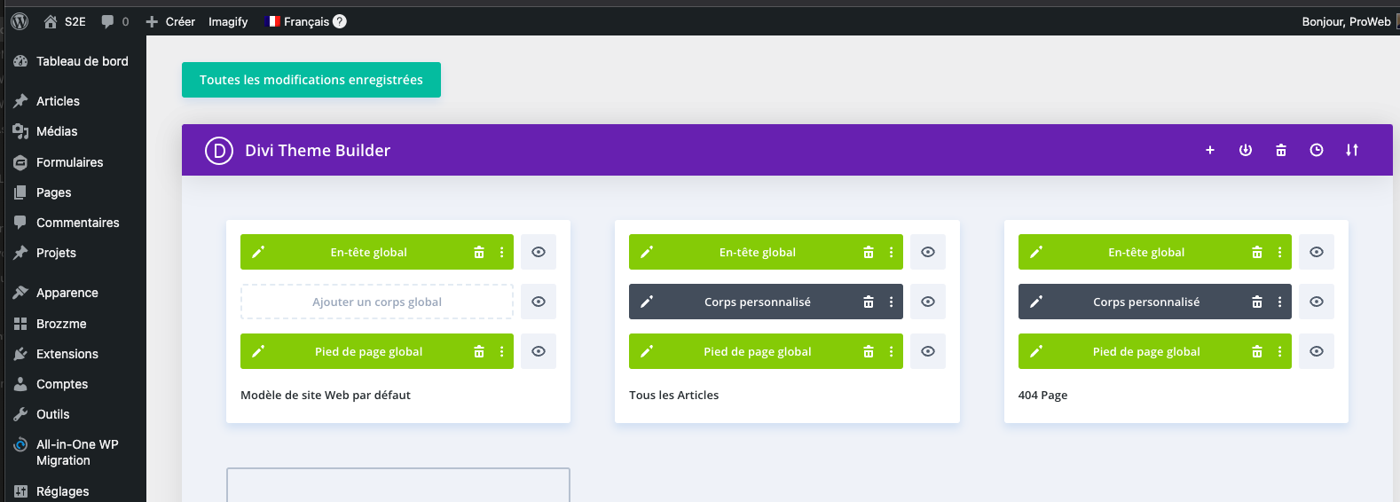1400x502 pixels.
Task: Open En-tête global options, Tous les Articles
Action: 891,252
